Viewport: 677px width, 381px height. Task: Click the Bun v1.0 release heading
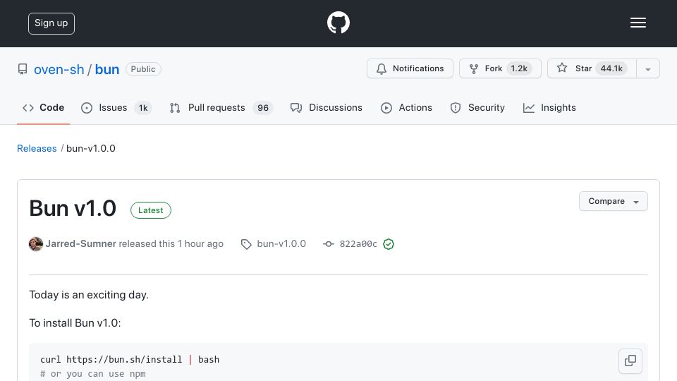coord(73,208)
